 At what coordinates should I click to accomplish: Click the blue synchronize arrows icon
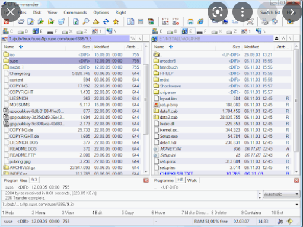point(106,21)
